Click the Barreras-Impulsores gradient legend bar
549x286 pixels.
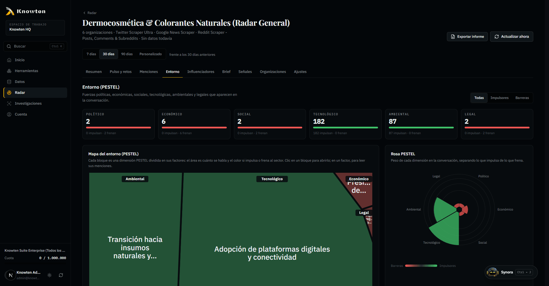pyautogui.click(x=421, y=266)
